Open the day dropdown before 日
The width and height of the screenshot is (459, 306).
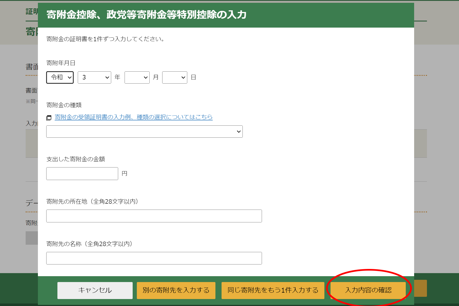click(175, 77)
